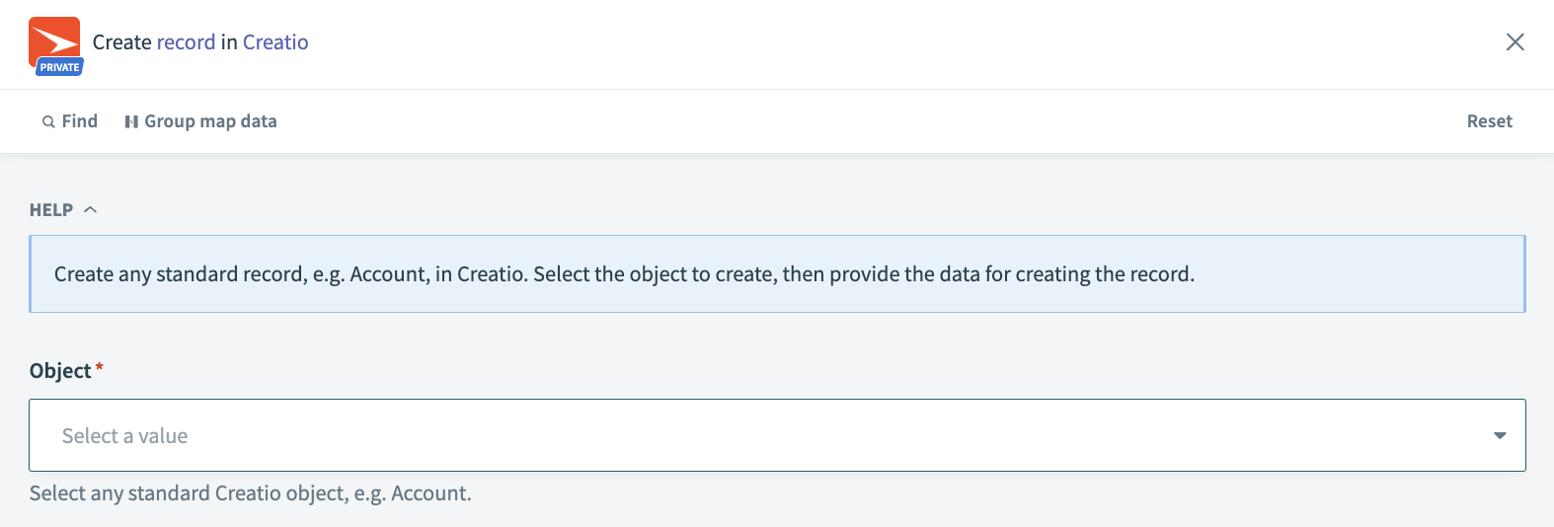Screen dimensions: 1554x527
Task: Toggle Group map data
Action: point(210,121)
